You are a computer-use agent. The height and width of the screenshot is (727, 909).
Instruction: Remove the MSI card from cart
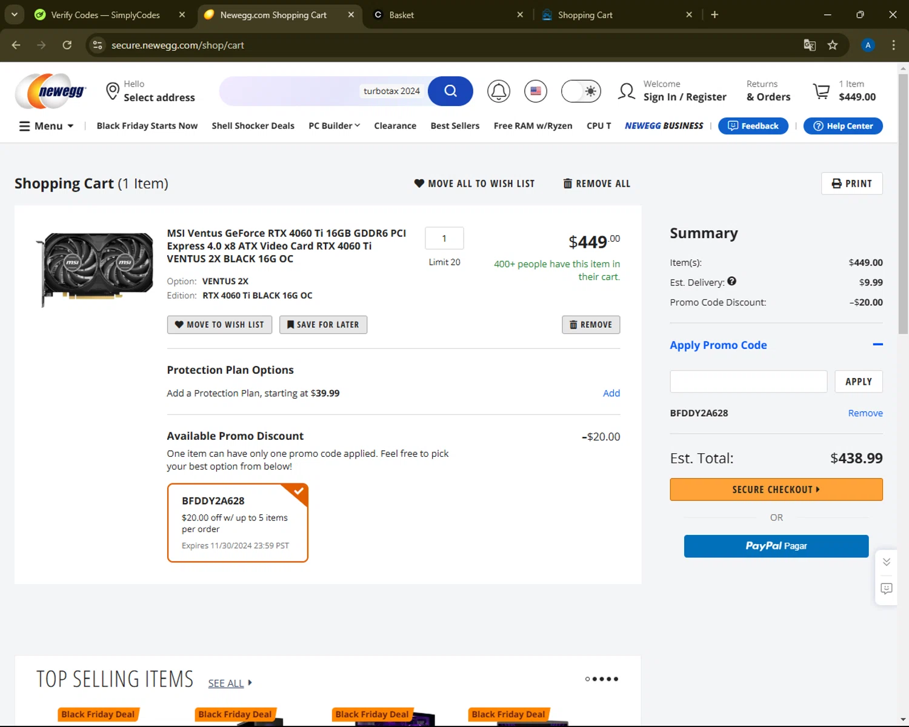coord(591,325)
